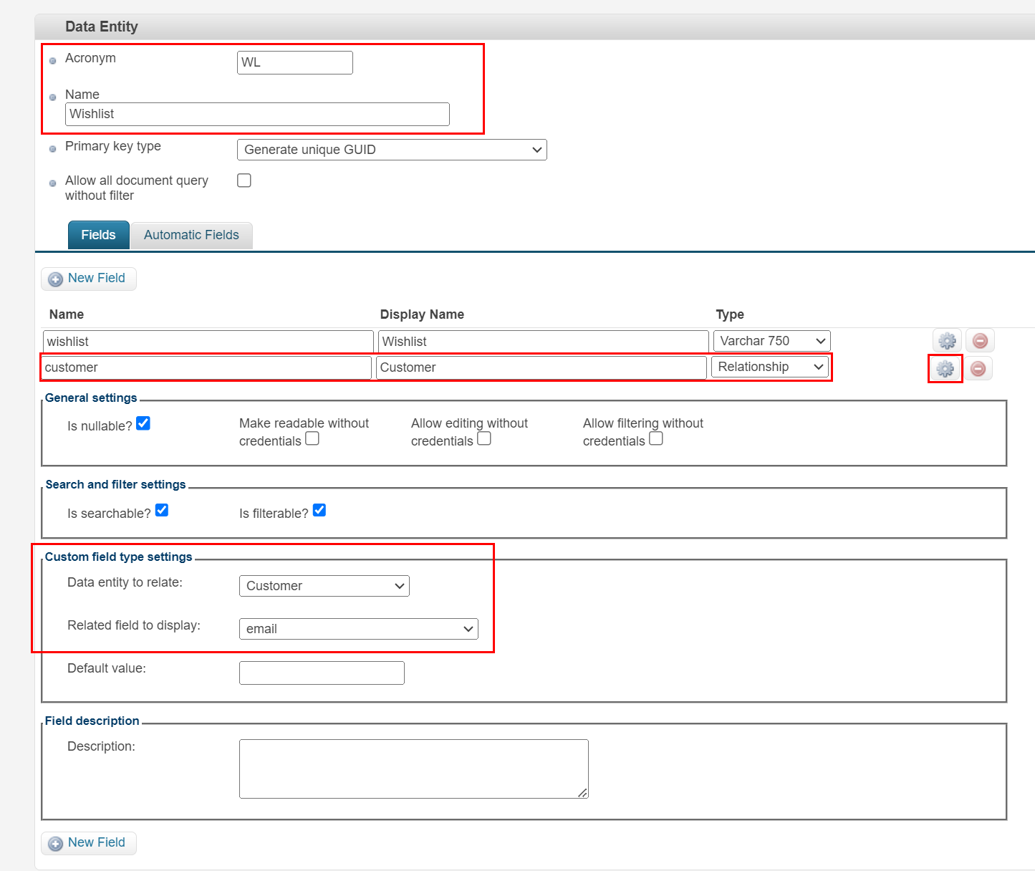Remove the wishlist field with red minus icon
The width and height of the screenshot is (1035, 871).
point(980,341)
